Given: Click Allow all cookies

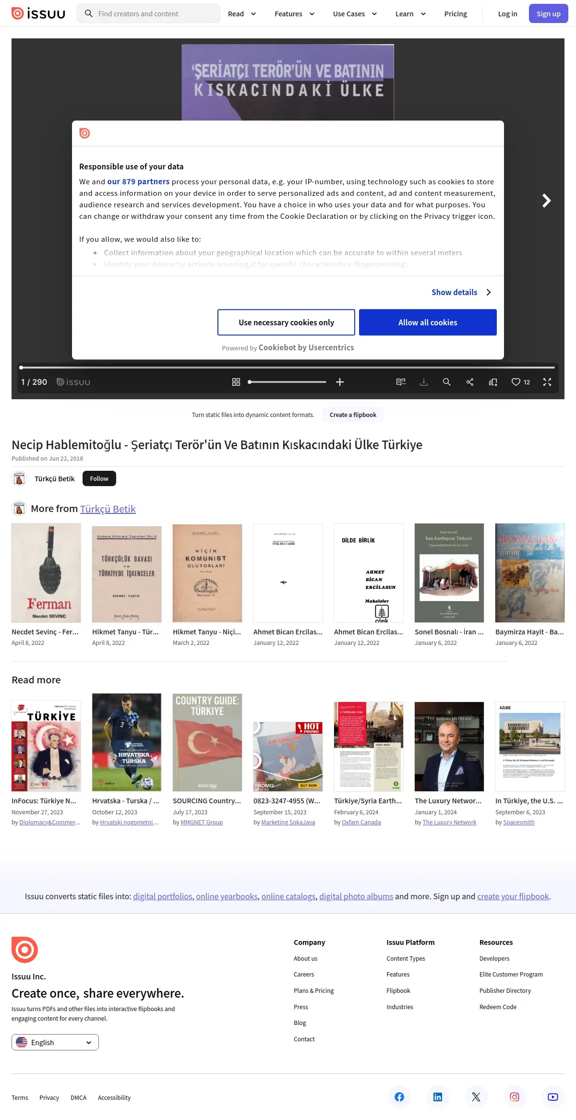Looking at the screenshot, I should 428,322.
